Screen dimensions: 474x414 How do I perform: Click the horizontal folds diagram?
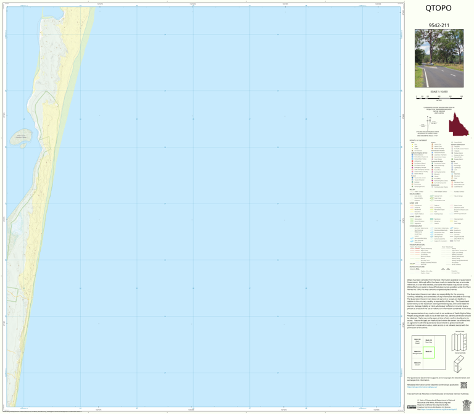pyautogui.click(x=460, y=363)
